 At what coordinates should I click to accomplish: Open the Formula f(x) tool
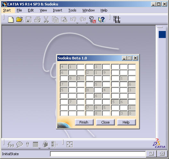pyautogui.click(x=11, y=144)
